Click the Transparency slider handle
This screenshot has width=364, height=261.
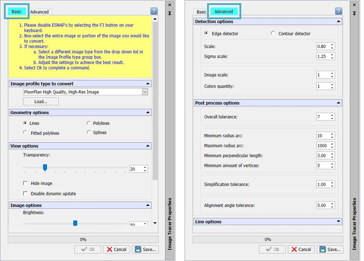45,167
